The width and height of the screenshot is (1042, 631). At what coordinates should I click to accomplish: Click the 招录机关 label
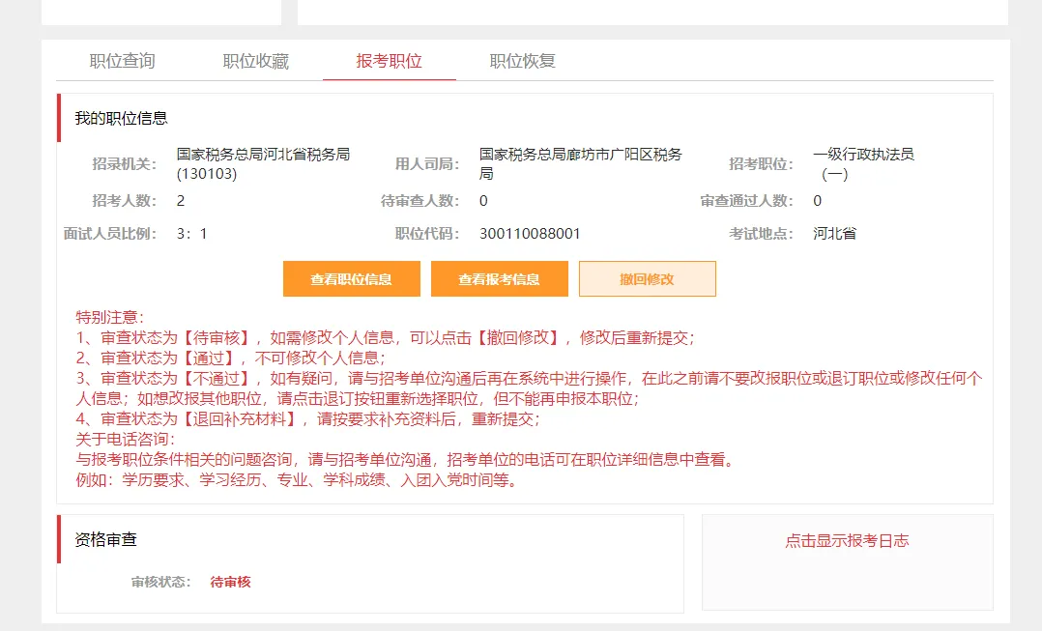(x=125, y=164)
